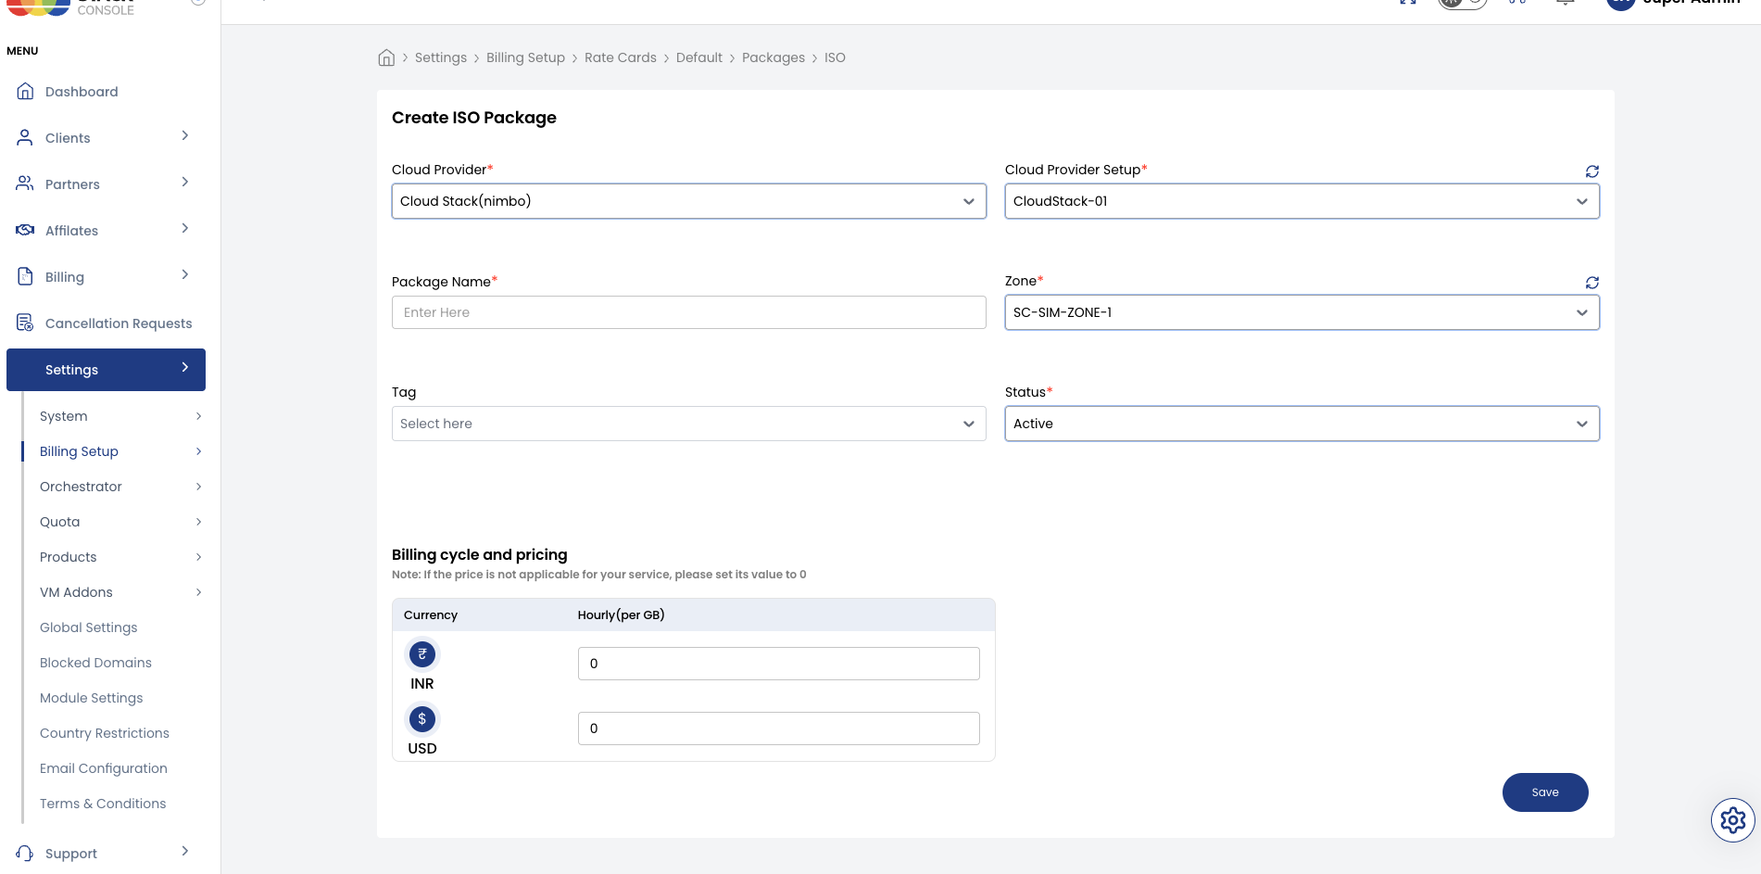Open Global Settings
This screenshot has width=1761, height=874.
coord(88,627)
